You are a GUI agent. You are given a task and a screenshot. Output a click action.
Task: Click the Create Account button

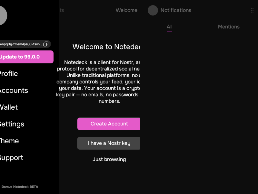point(109,124)
